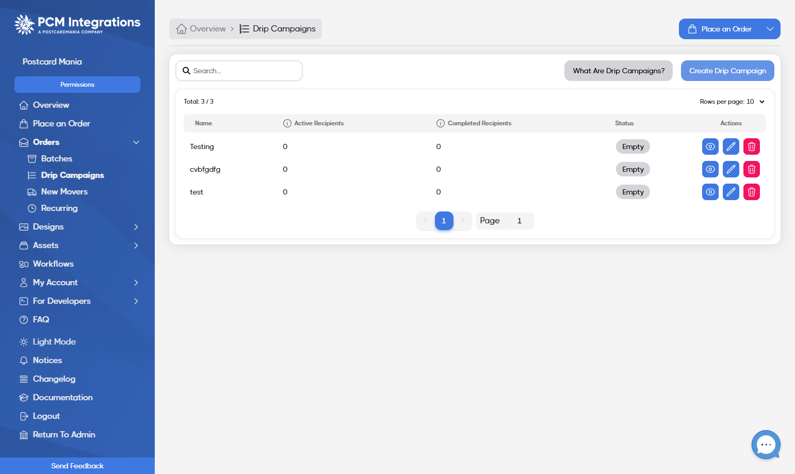Open the Rows per page dropdown
Image resolution: width=795 pixels, height=474 pixels.
click(x=732, y=102)
